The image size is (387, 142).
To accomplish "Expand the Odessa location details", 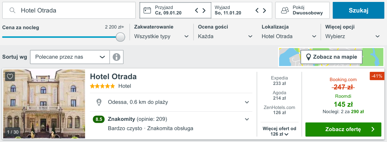I will click(x=247, y=102).
